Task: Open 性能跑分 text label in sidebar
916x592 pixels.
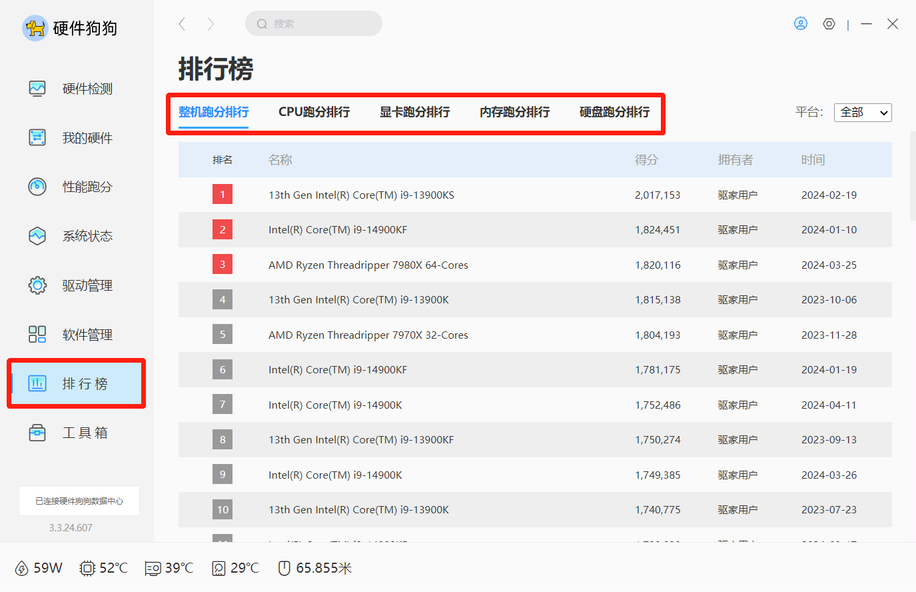Action: pyautogui.click(x=87, y=187)
